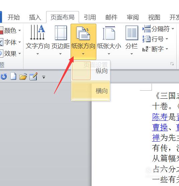The image size is (179, 186).
Task: Click the 分隔符 breaks icon
Action: [x=147, y=29]
